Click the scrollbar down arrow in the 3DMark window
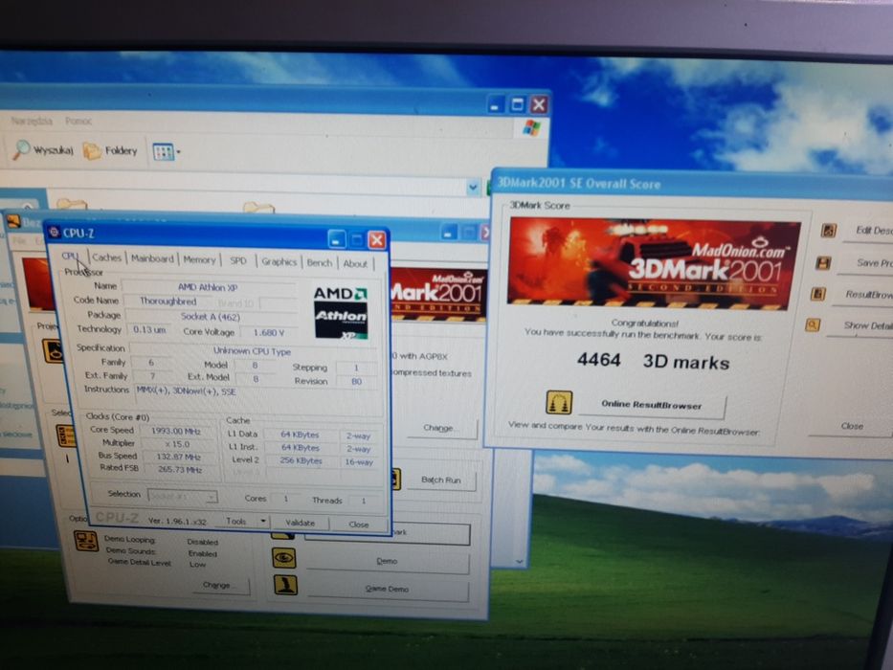The image size is (893, 670). tap(519, 562)
